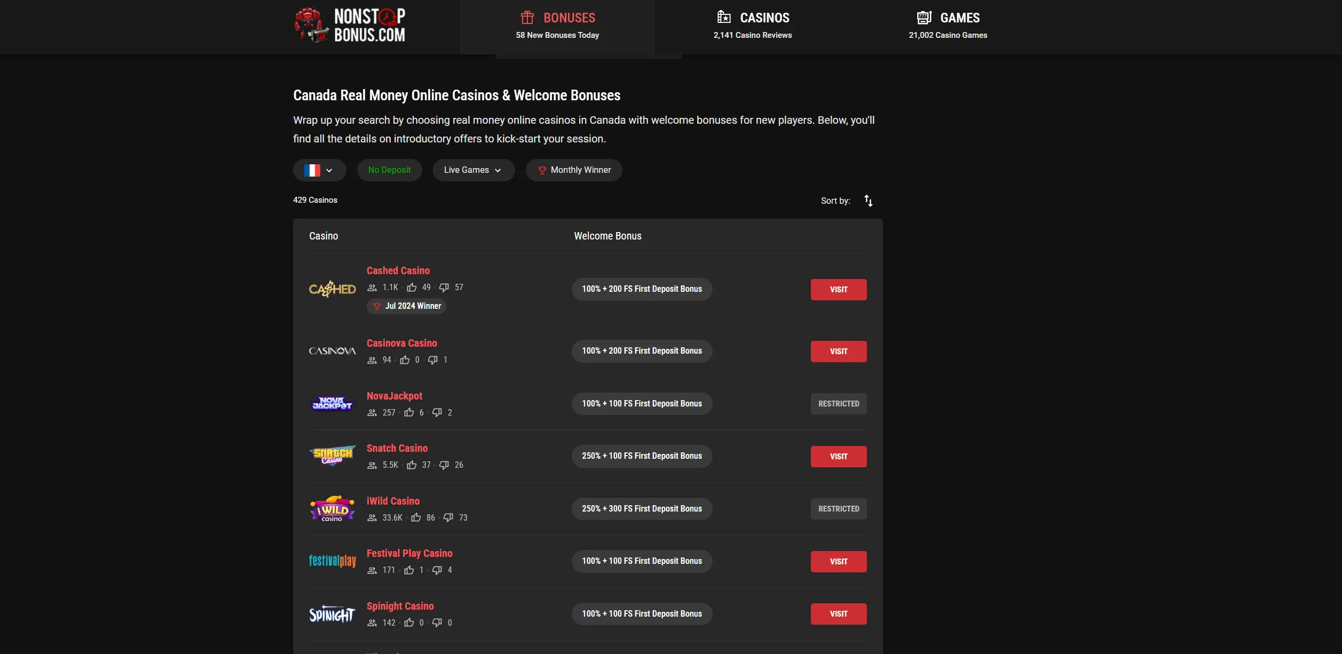This screenshot has width=1342, height=654.
Task: Click the Spinight Casino logo
Action: click(x=332, y=615)
